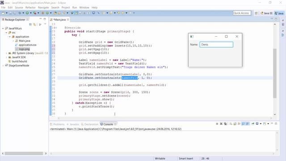
Task: Open the Navigate menu
Action: [43, 8]
